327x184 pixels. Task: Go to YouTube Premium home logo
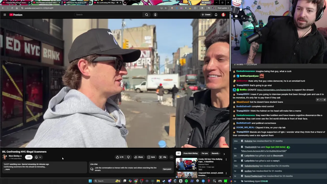[16, 15]
